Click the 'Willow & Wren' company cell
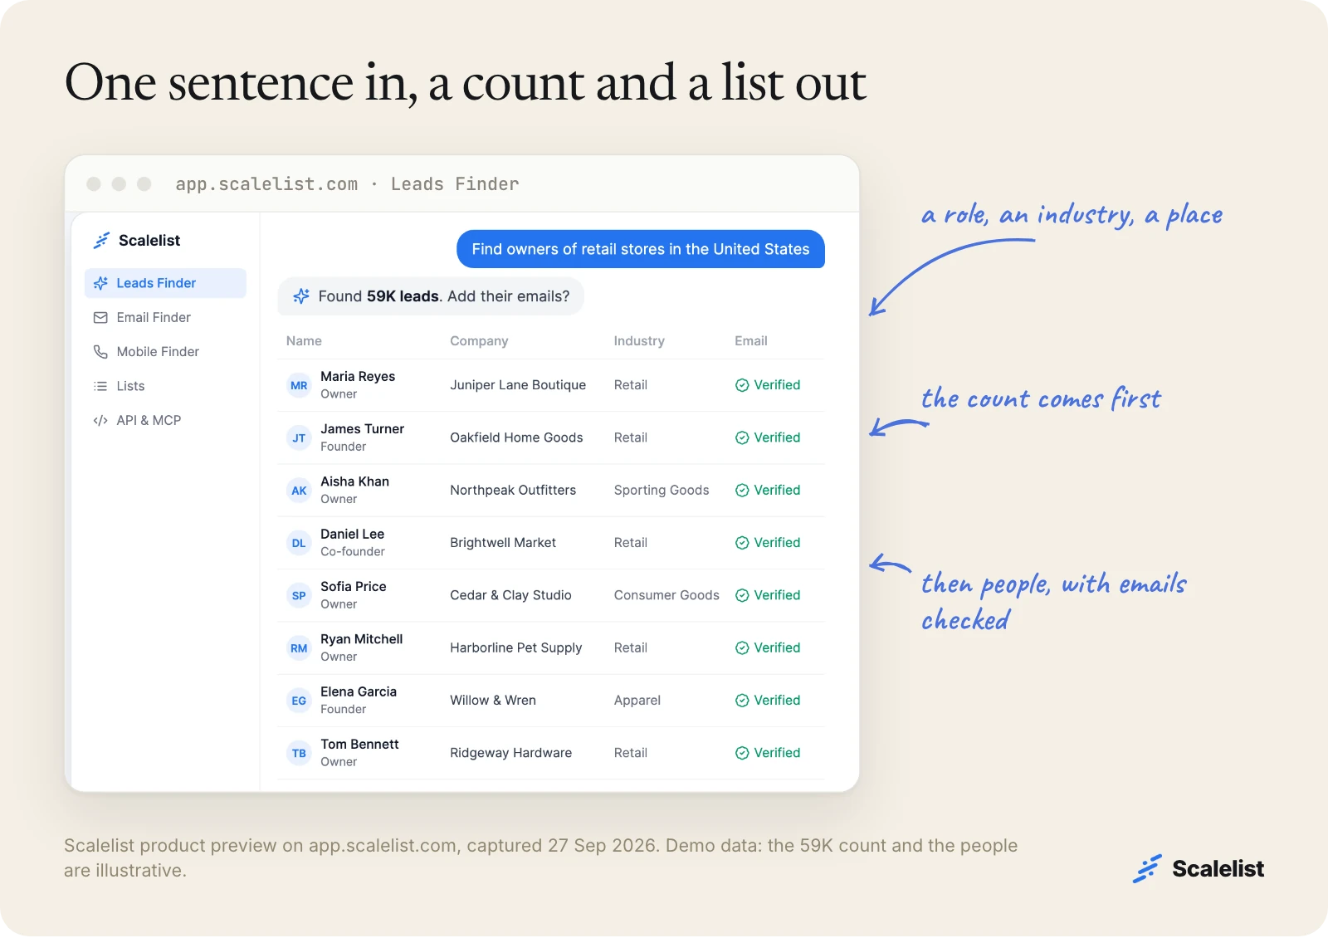 coord(493,701)
